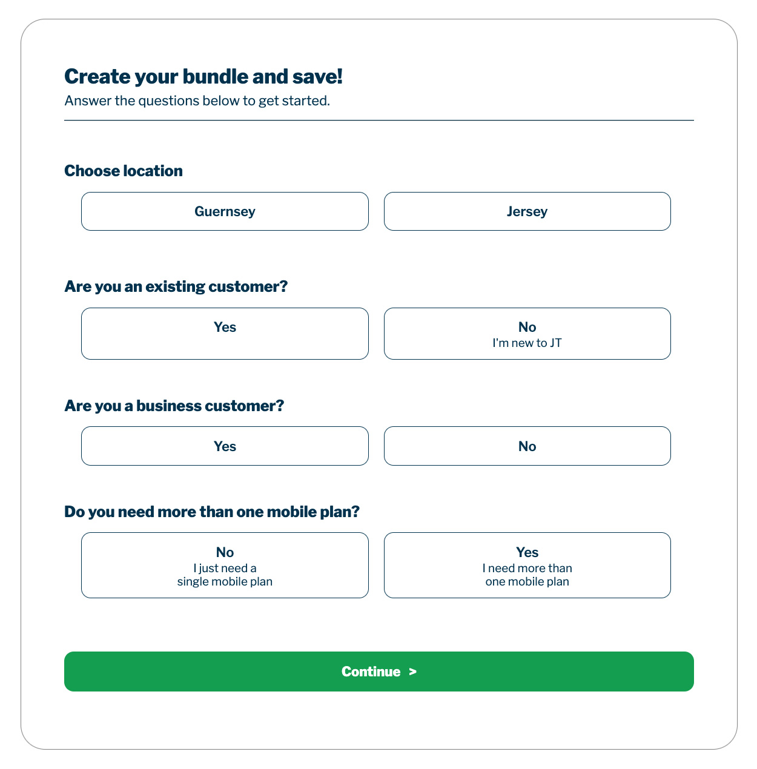Select Guernsey as your location
757x769 pixels.
coord(225,211)
